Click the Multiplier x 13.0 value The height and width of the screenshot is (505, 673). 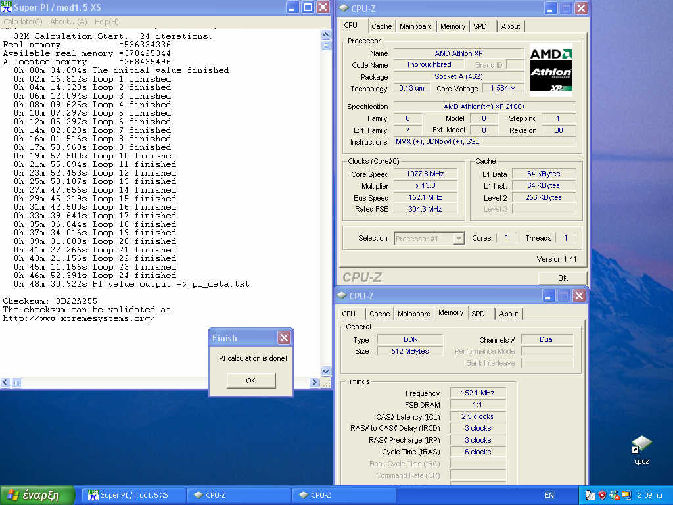425,185
